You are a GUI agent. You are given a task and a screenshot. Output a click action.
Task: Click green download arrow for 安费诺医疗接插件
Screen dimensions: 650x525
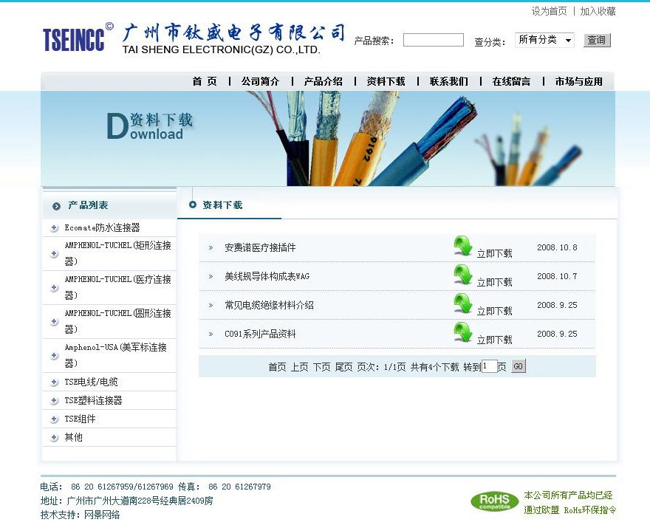(x=462, y=246)
